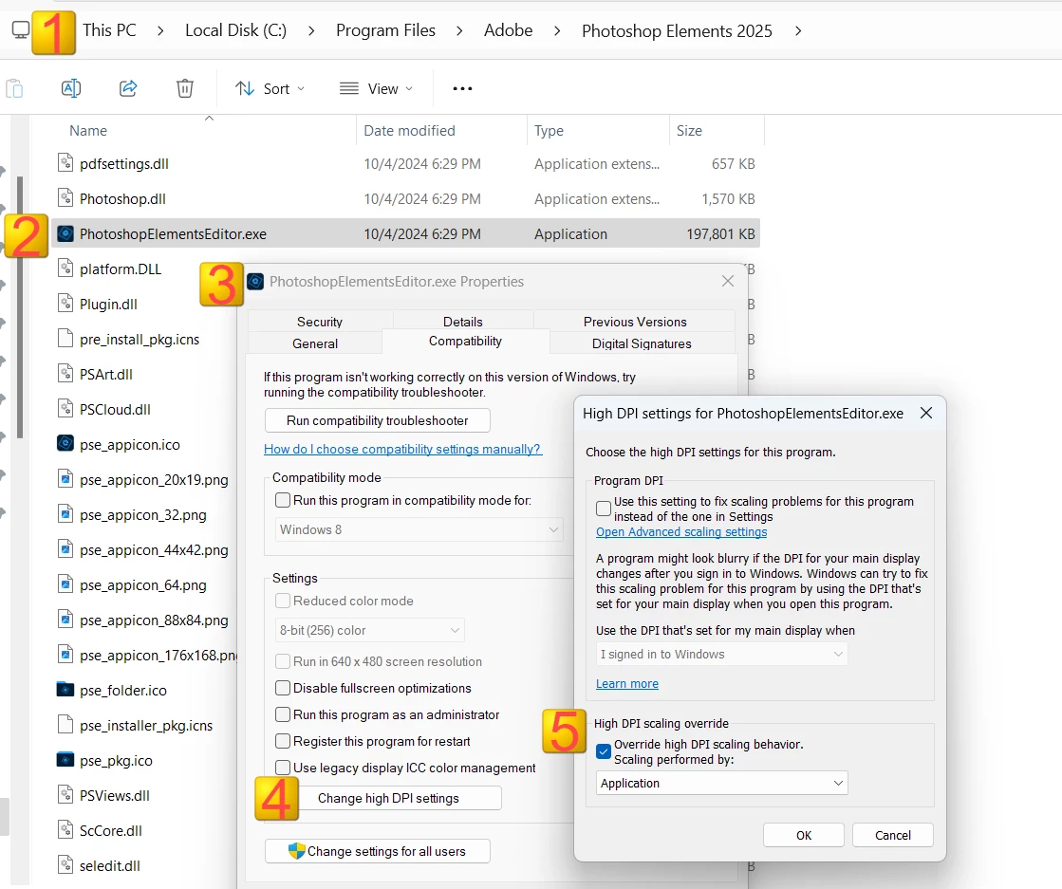Click Change settings for all users button

378,851
